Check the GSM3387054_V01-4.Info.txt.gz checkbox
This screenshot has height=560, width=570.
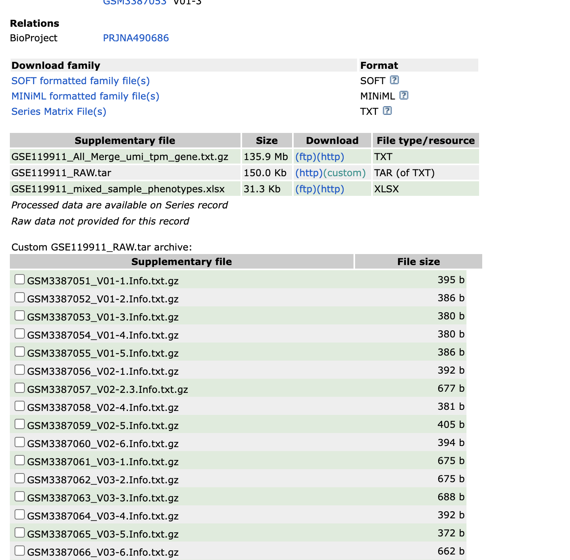20,334
